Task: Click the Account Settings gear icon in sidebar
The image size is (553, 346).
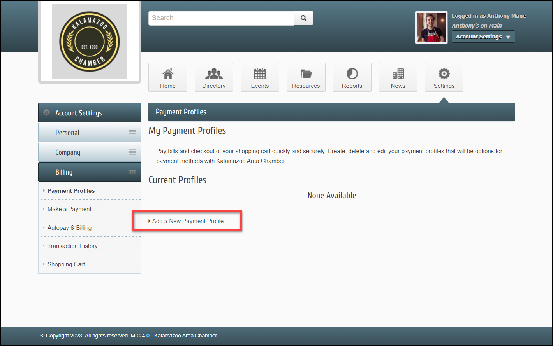Action: pyautogui.click(x=47, y=113)
